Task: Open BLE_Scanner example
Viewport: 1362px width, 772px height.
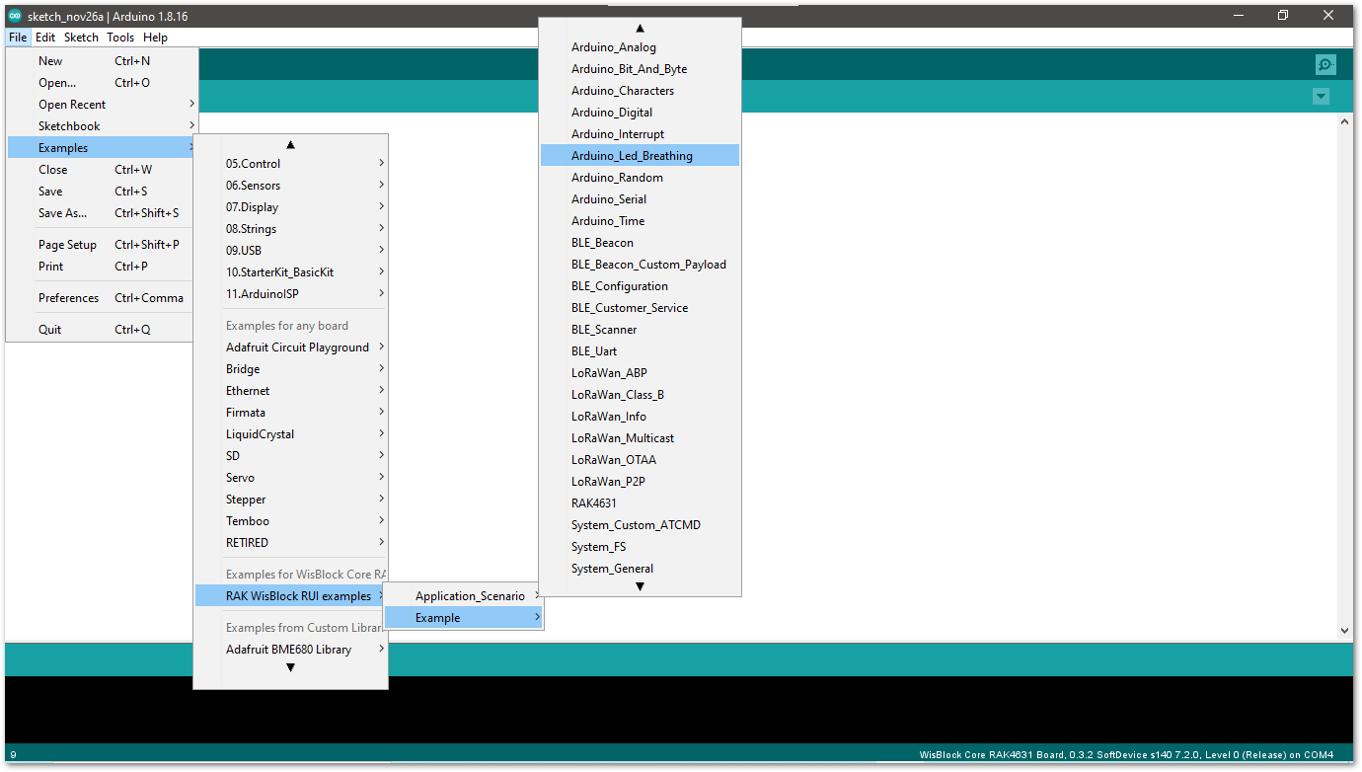Action: click(x=640, y=330)
